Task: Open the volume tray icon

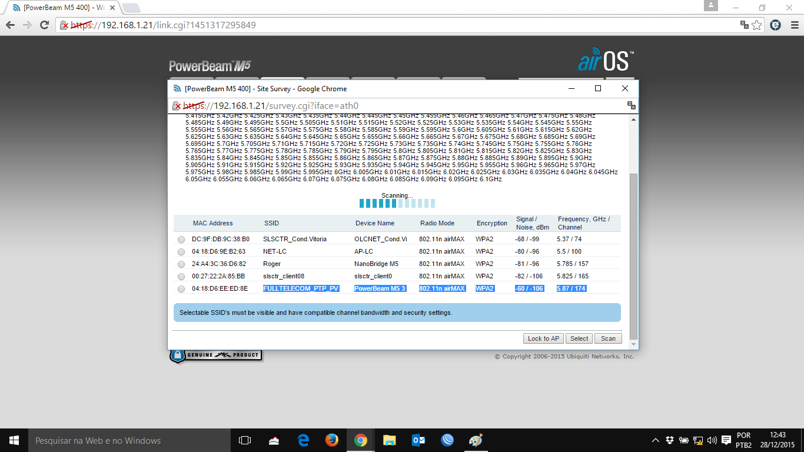Action: click(712, 440)
